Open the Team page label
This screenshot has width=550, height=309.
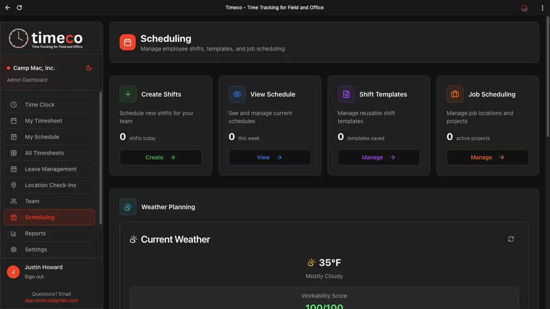[x=32, y=201]
